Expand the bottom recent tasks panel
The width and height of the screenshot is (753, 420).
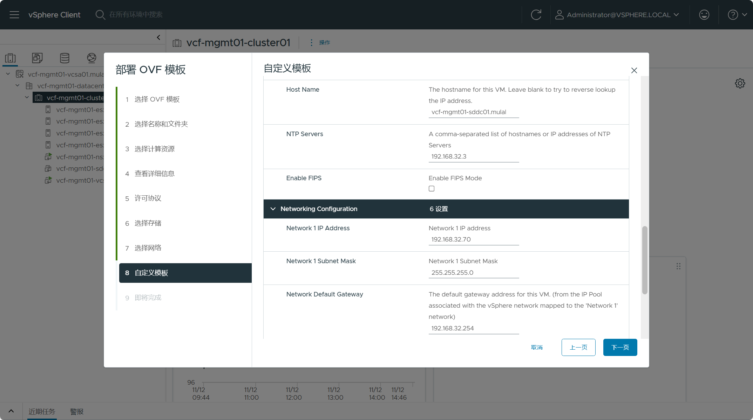point(11,411)
